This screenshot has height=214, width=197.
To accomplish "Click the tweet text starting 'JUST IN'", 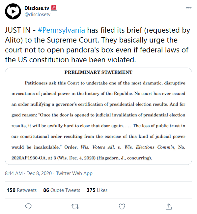I will 98,45.
